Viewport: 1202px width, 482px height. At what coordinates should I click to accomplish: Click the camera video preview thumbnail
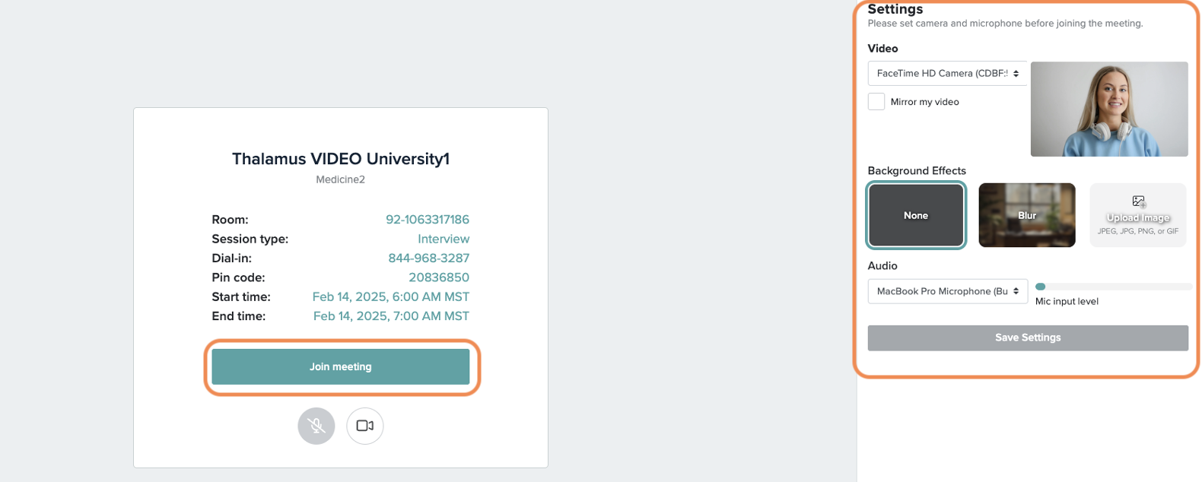pos(1109,109)
